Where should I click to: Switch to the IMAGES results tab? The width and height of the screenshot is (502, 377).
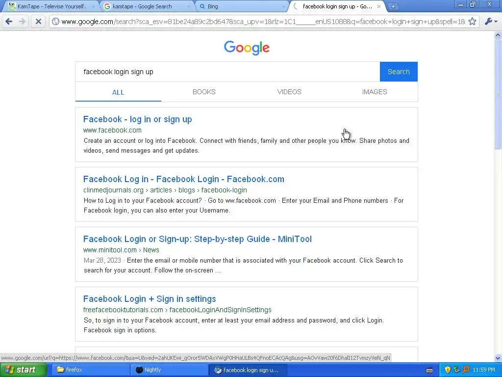[x=375, y=92]
